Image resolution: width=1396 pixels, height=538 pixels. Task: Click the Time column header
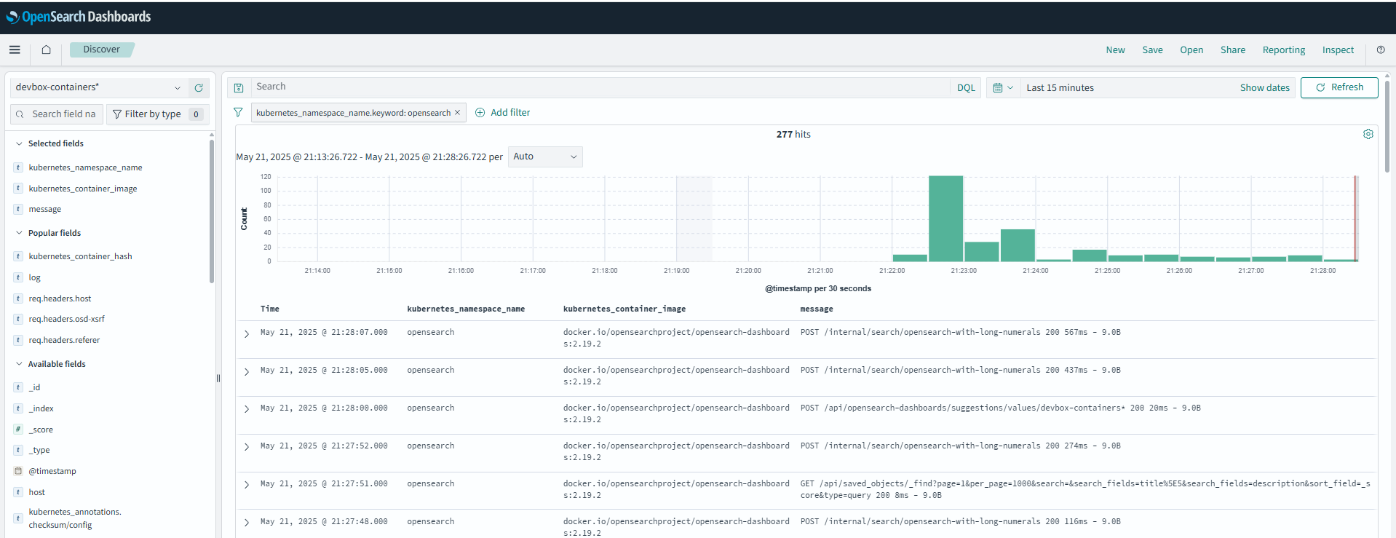270,309
